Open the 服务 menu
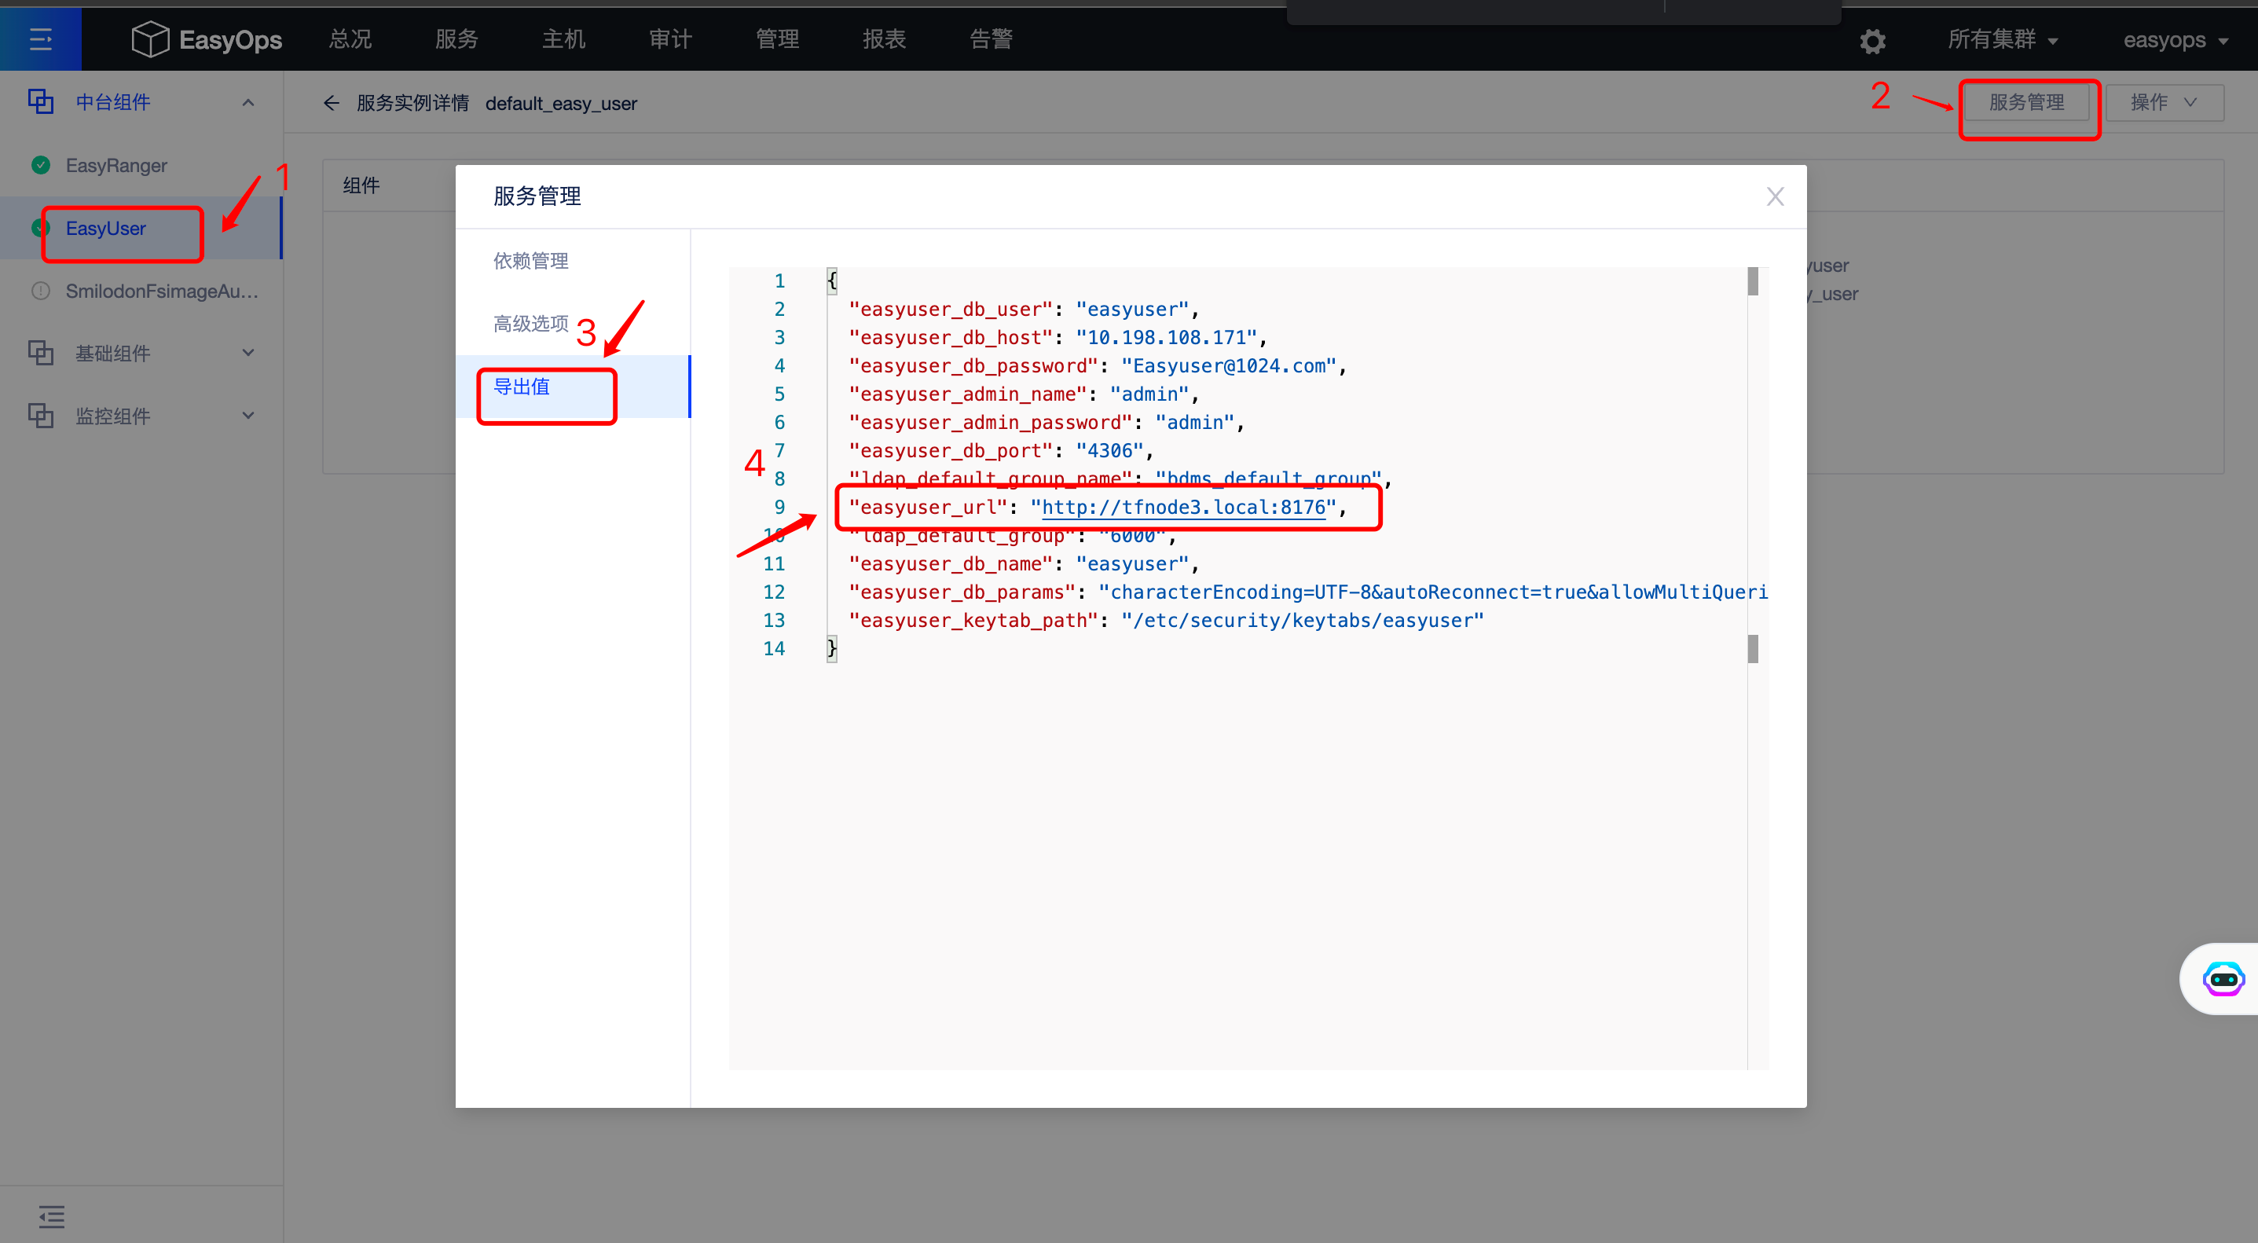 (456, 39)
